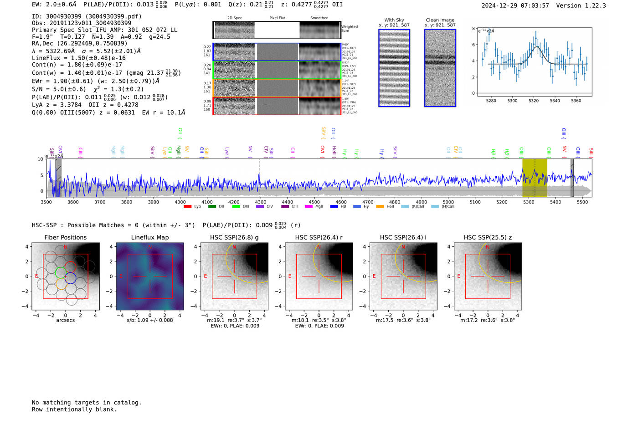Click the red fiber circle in Fiber Positions
This screenshot has width=638, height=434.
tap(70, 267)
